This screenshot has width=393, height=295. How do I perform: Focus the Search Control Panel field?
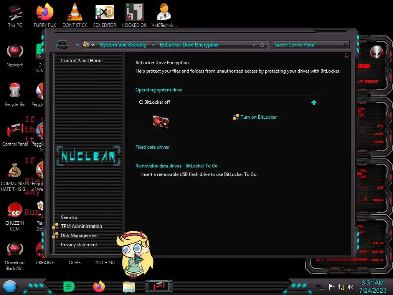[x=310, y=45]
